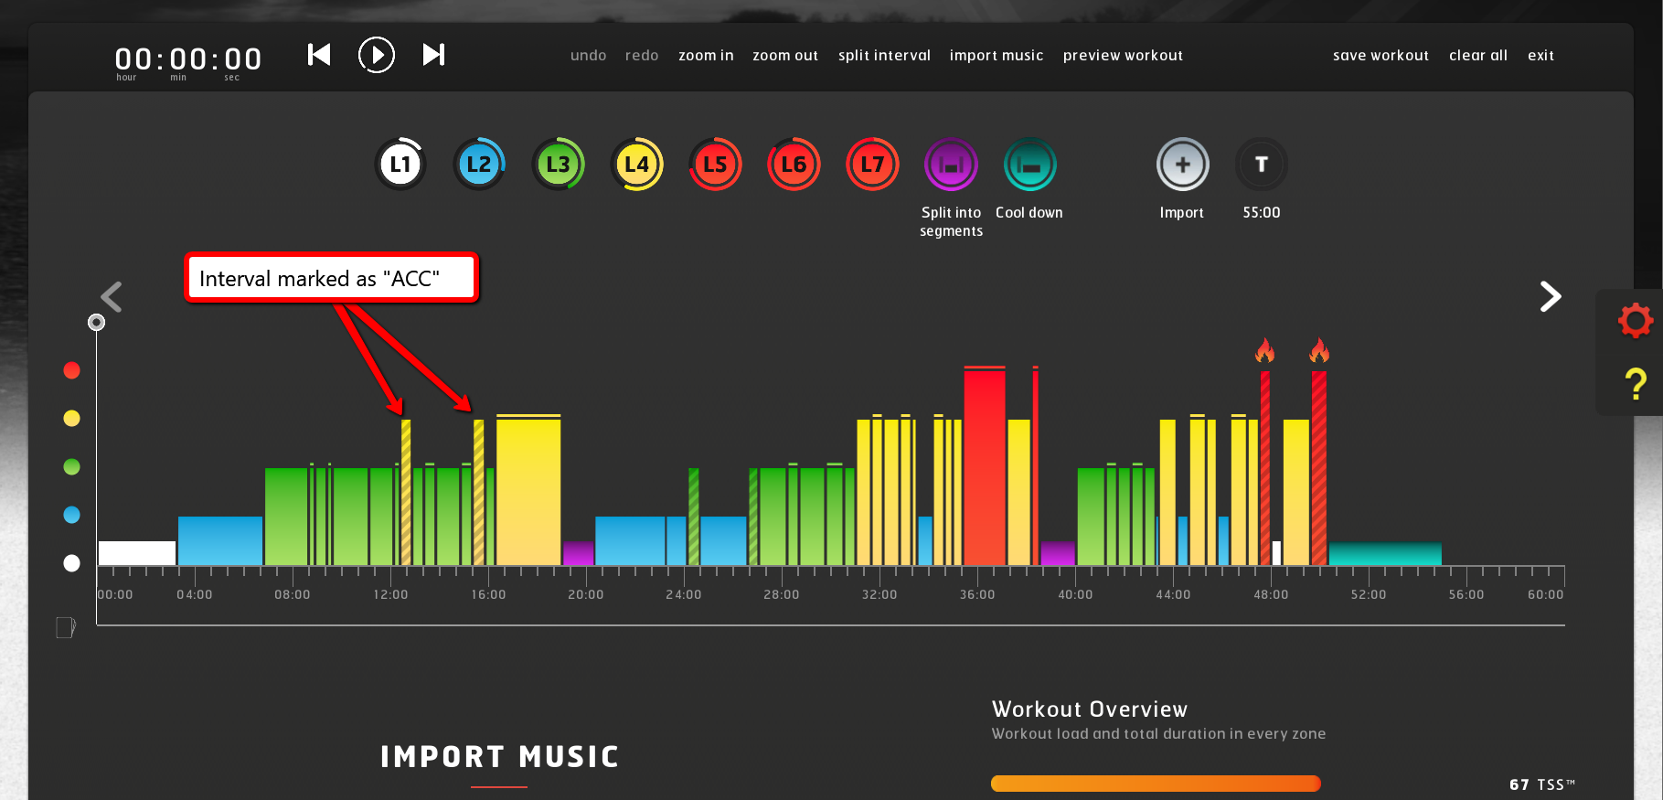Toggle the red zone dot

tap(71, 370)
